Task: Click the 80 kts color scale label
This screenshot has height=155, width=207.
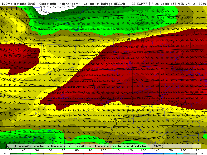Action: point(77,150)
